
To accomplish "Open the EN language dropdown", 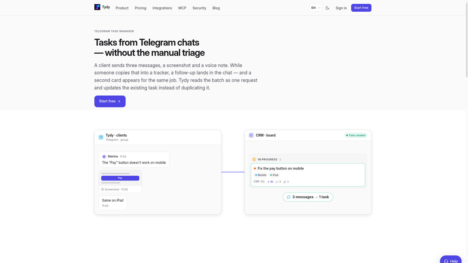I will pos(316,8).
